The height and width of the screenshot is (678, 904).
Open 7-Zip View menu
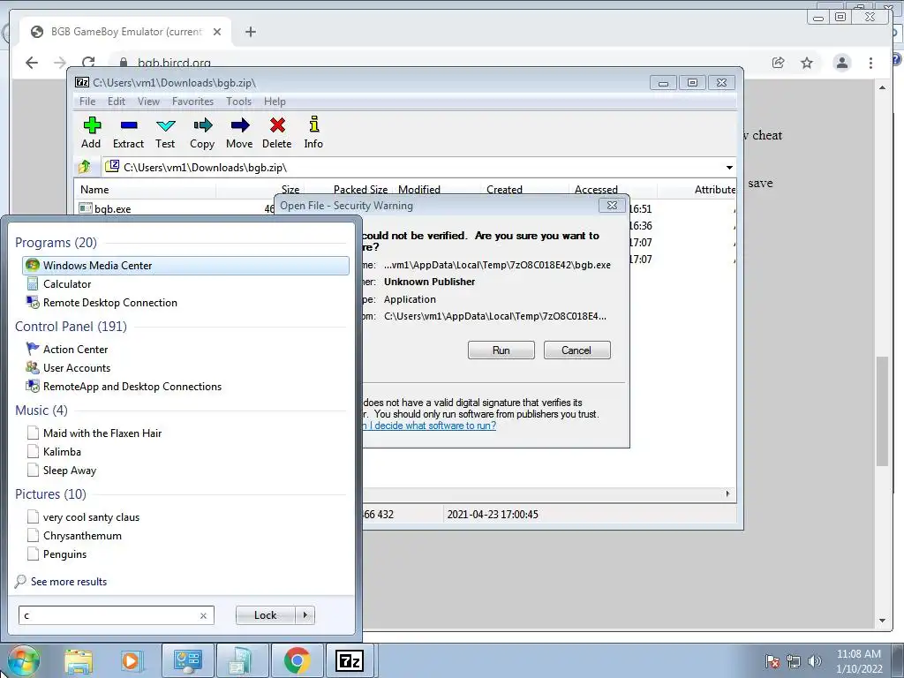point(148,102)
